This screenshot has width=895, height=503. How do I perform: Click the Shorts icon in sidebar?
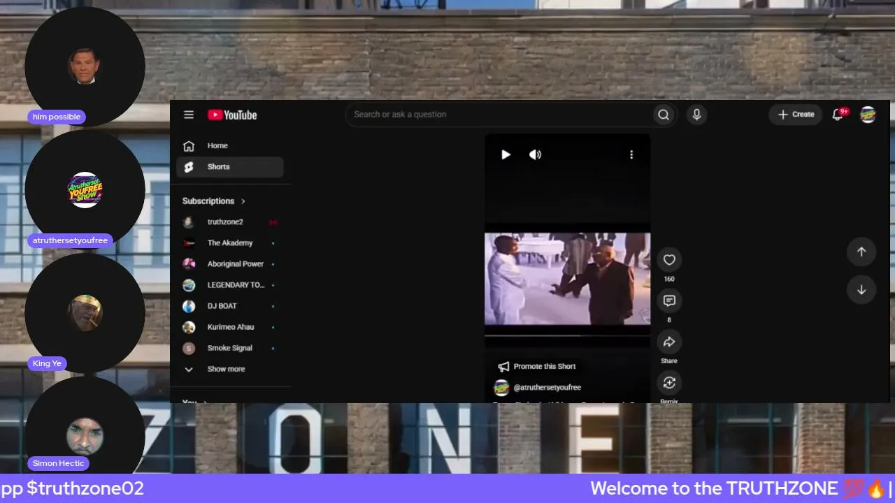[189, 167]
